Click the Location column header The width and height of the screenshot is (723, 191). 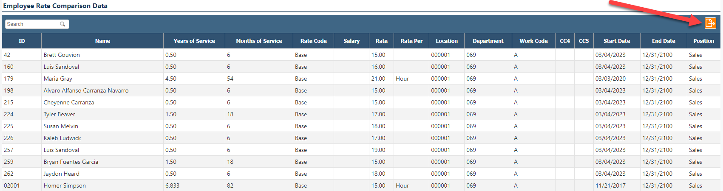[447, 41]
